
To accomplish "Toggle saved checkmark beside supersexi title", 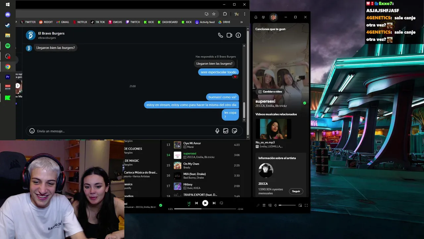I will 305,103.
